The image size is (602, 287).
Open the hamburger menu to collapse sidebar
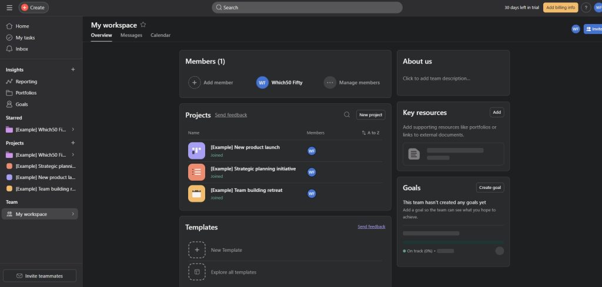tap(9, 8)
